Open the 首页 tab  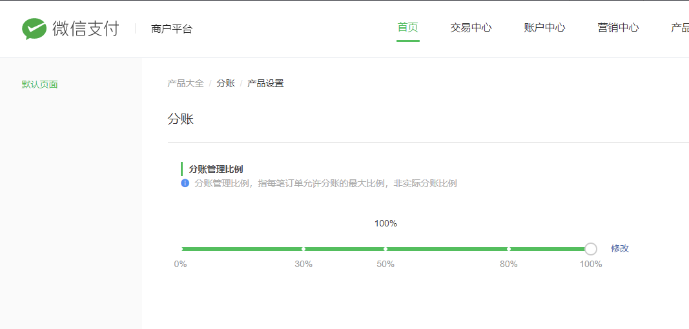407,28
